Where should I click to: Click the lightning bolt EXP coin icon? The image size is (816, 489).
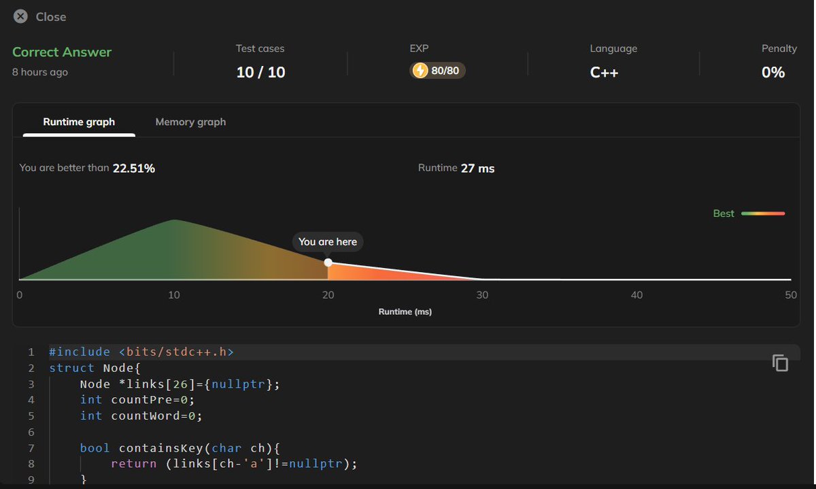(420, 70)
